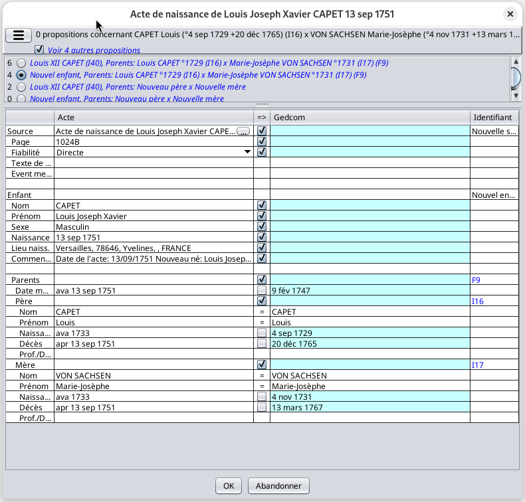
Task: Uncheck the Naissance 13 sep 1751 checkbox
Action: coord(262,237)
